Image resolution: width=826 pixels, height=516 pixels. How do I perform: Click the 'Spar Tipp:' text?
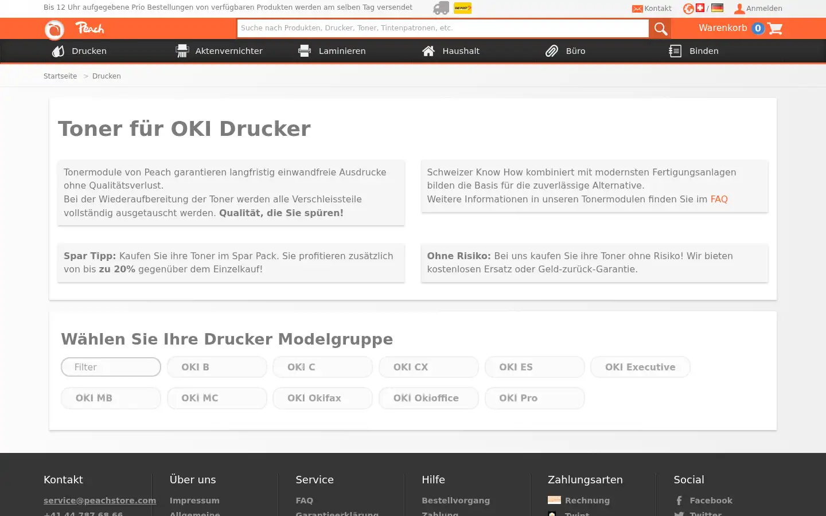(90, 256)
